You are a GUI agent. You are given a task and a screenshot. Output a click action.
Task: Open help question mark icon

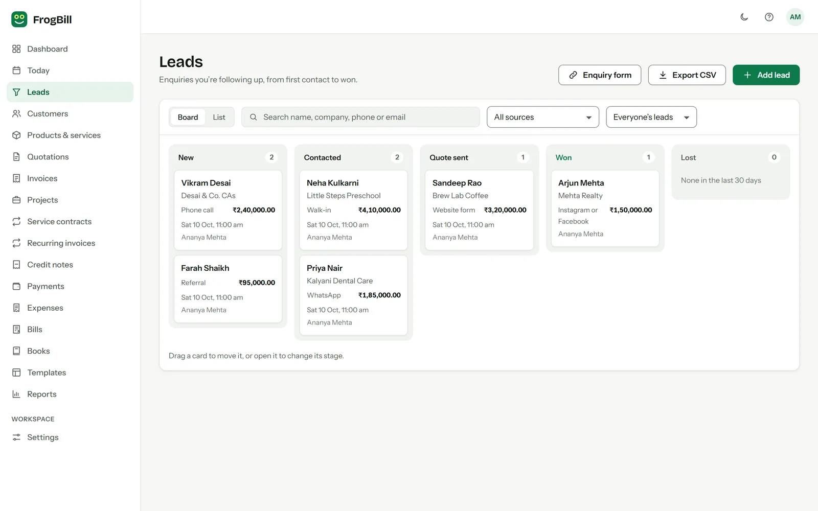(769, 17)
